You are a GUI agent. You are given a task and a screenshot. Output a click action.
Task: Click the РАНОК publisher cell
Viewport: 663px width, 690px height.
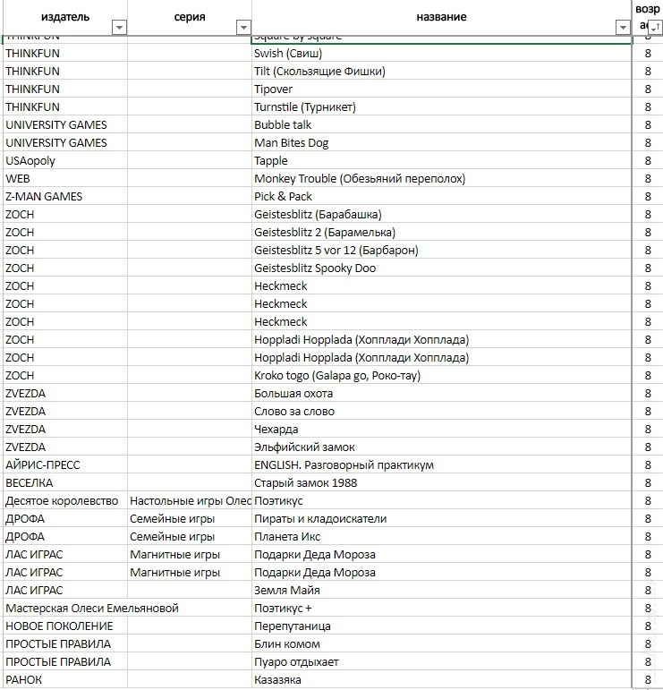point(65,680)
